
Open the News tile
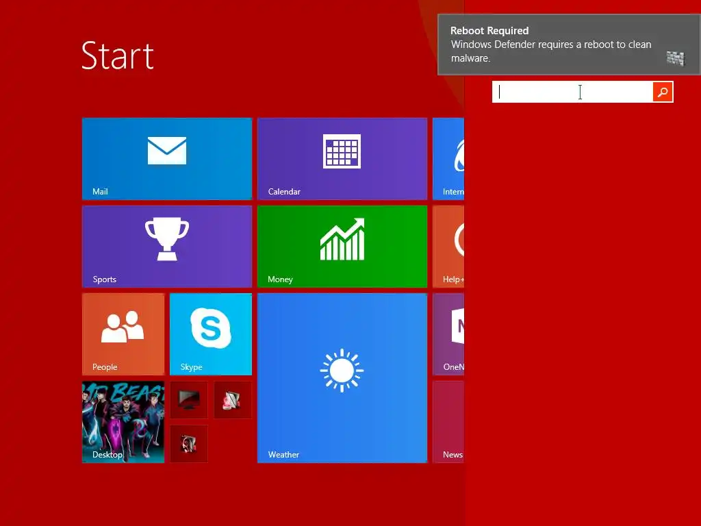pyautogui.click(x=448, y=421)
